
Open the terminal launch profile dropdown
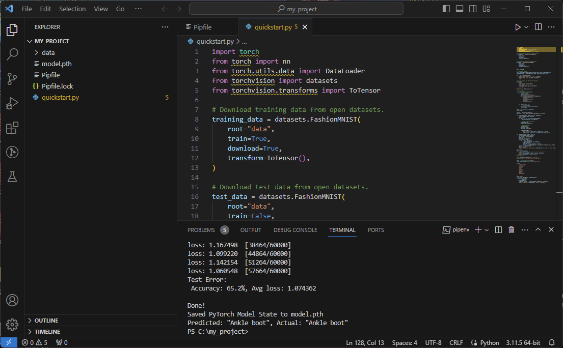tap(487, 230)
